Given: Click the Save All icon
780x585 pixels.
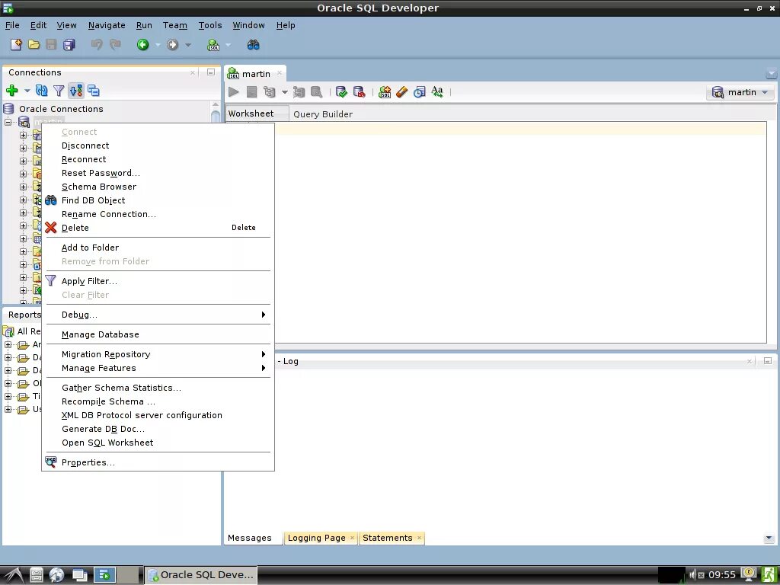Looking at the screenshot, I should coord(69,45).
